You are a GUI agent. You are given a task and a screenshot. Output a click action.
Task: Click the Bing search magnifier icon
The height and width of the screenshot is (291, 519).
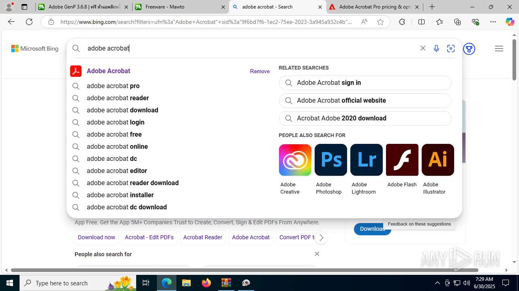coord(76,48)
